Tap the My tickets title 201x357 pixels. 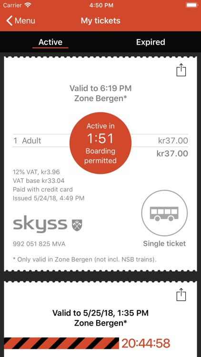(100, 21)
